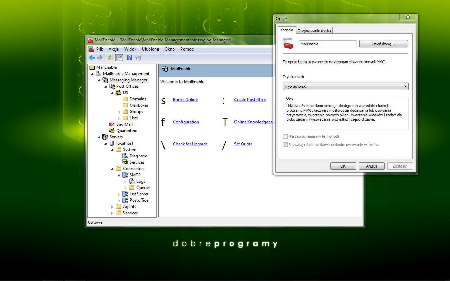Switch to the 'Oczyszczanie dysku' tab

[x=314, y=31]
